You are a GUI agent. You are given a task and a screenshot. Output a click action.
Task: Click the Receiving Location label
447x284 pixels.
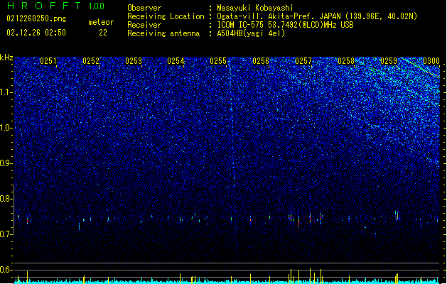point(166,16)
